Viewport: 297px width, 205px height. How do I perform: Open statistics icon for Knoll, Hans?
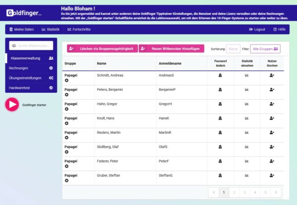click(x=247, y=119)
